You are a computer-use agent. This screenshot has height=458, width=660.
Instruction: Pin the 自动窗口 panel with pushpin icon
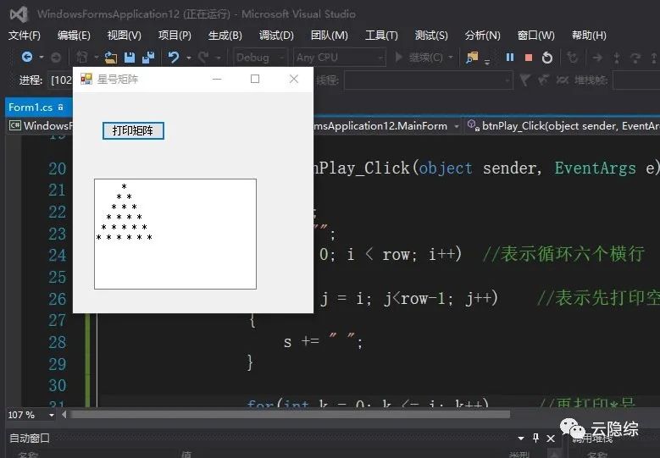click(x=535, y=438)
